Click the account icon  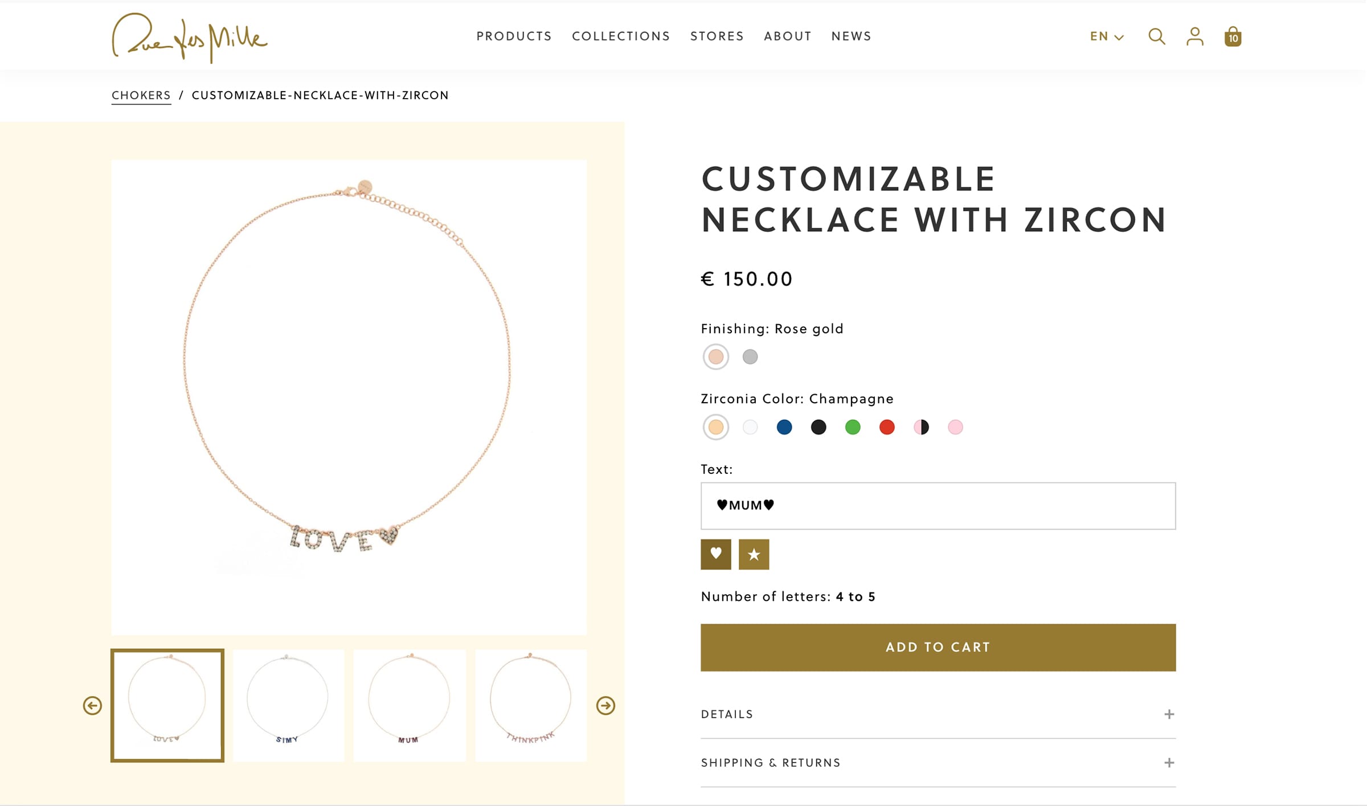tap(1194, 36)
